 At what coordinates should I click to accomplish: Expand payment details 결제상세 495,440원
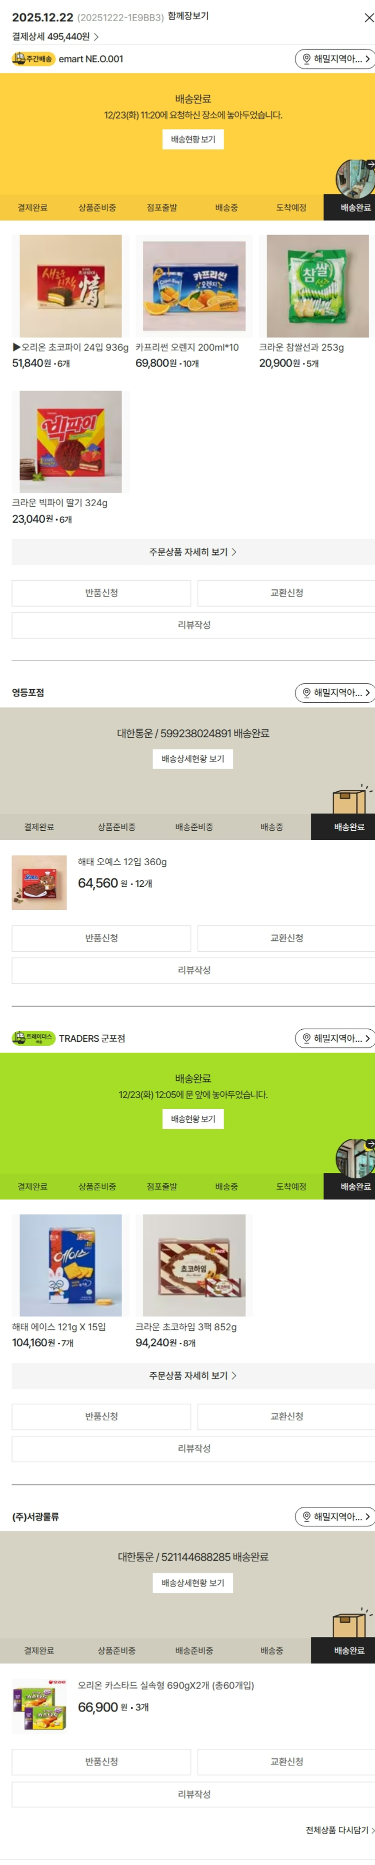point(55,36)
